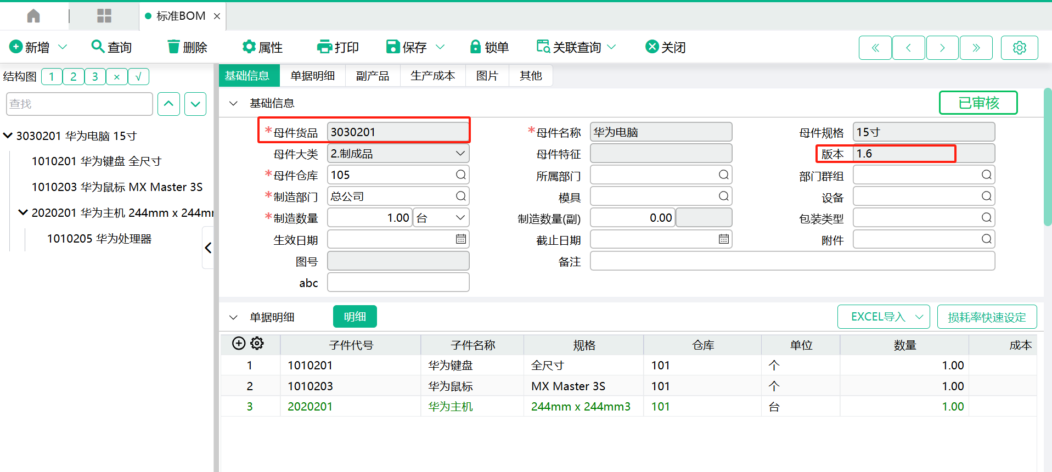Show structure tree level 3
The width and height of the screenshot is (1052, 472).
coord(95,77)
